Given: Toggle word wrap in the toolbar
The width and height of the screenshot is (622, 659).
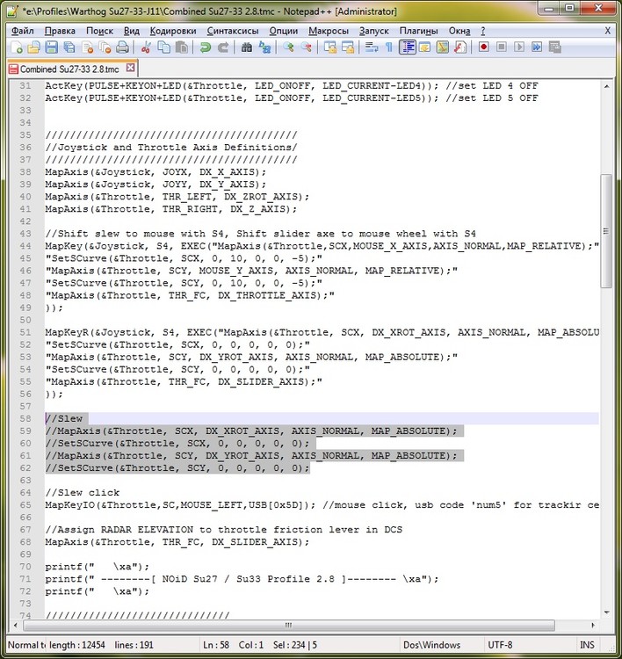Looking at the screenshot, I should point(371,47).
